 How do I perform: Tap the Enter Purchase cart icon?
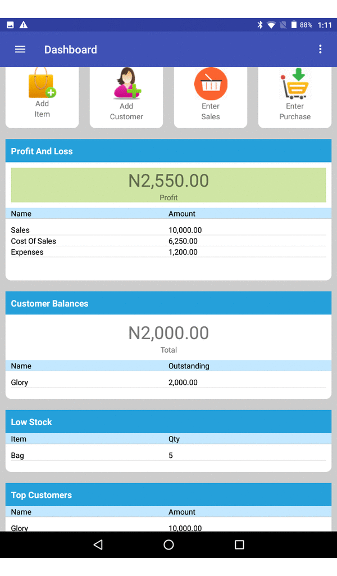point(295,83)
